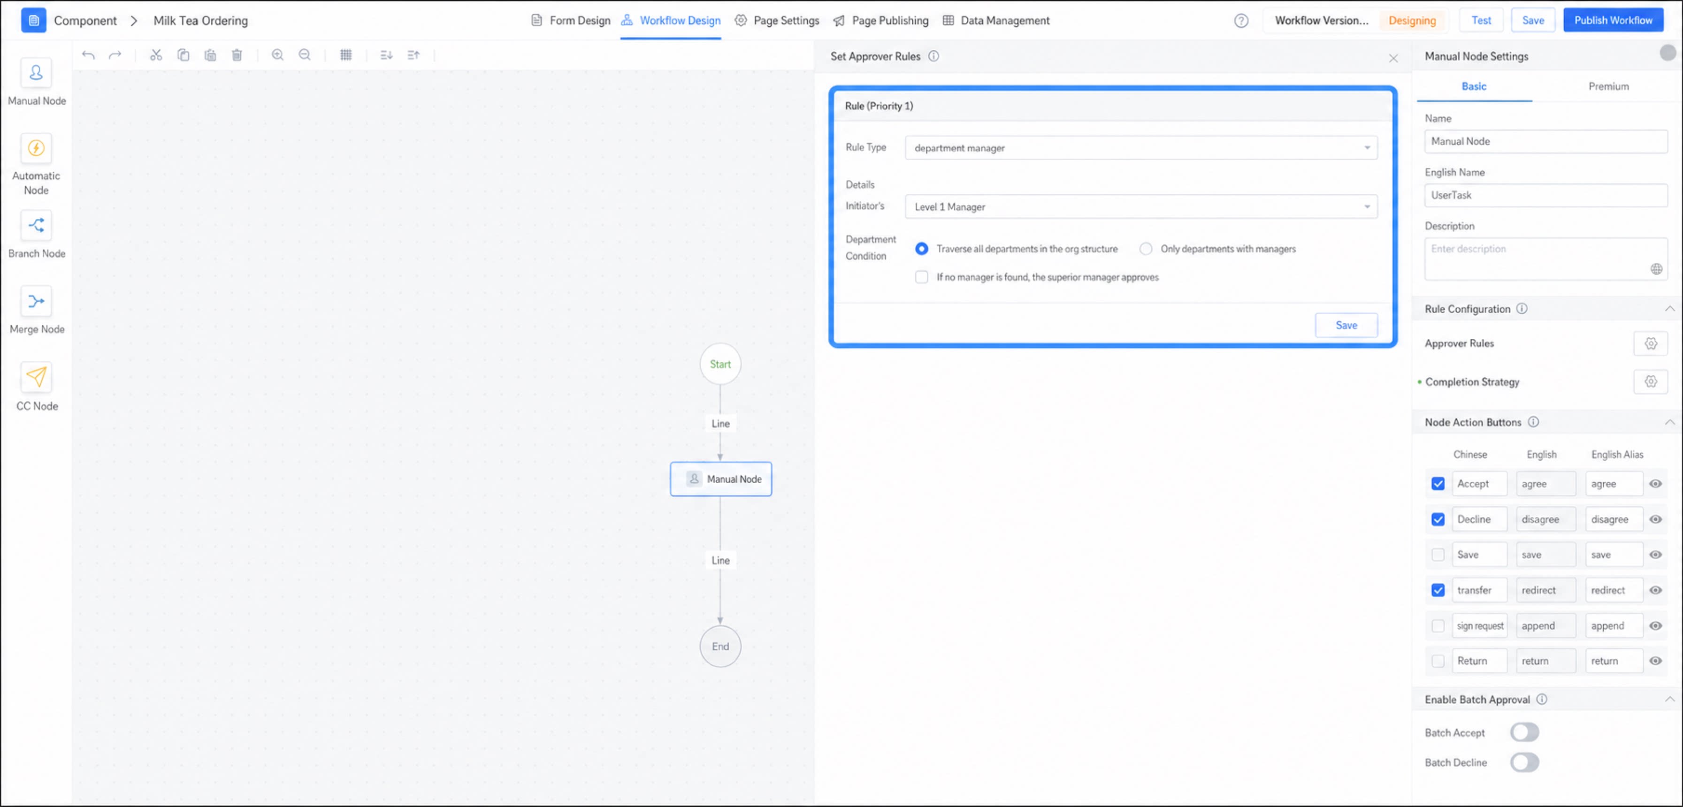
Task: Zoom in with the magnifier plus icon
Action: coord(278,55)
